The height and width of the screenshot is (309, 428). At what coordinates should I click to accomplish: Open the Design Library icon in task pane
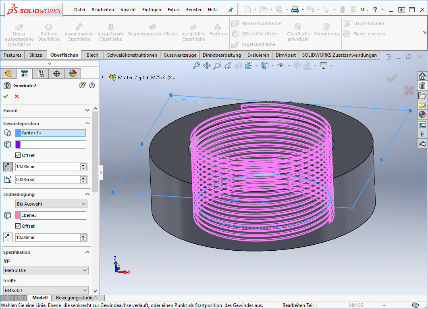coord(422,86)
